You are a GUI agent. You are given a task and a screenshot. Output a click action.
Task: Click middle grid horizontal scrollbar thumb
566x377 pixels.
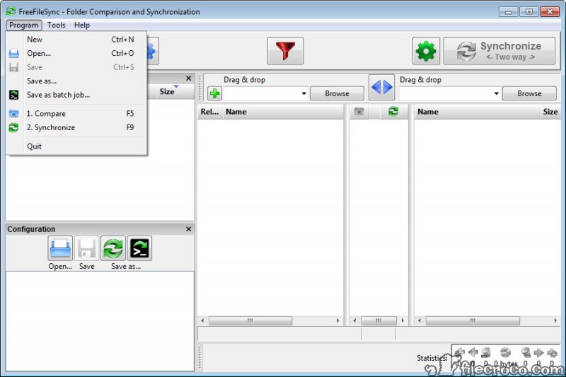[379, 320]
